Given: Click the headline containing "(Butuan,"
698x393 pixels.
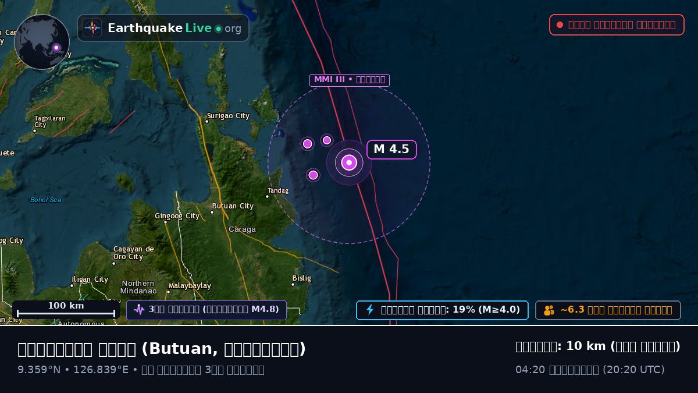Looking at the screenshot, I should point(162,349).
